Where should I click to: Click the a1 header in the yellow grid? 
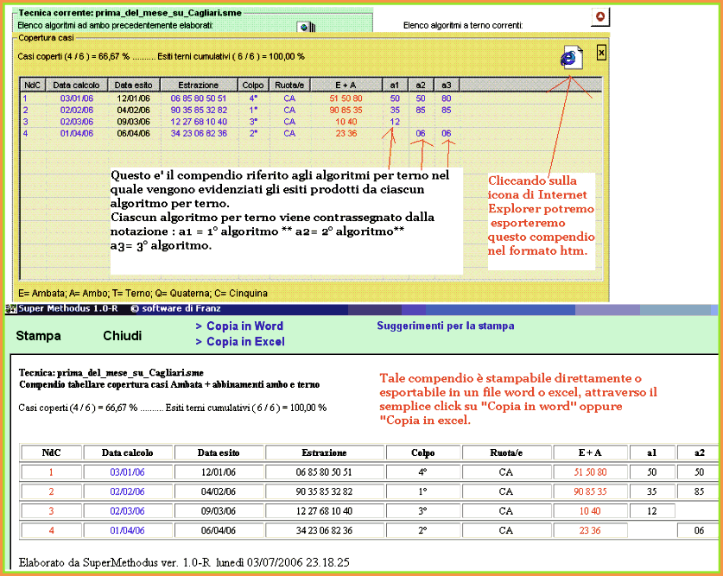point(395,85)
